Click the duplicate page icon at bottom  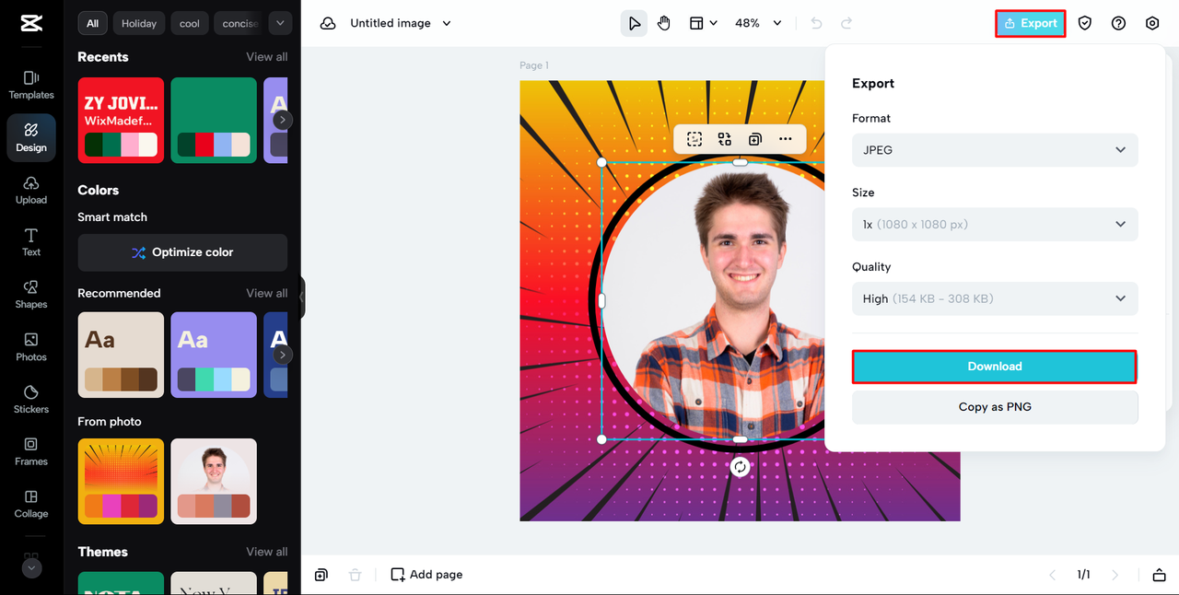tap(321, 575)
